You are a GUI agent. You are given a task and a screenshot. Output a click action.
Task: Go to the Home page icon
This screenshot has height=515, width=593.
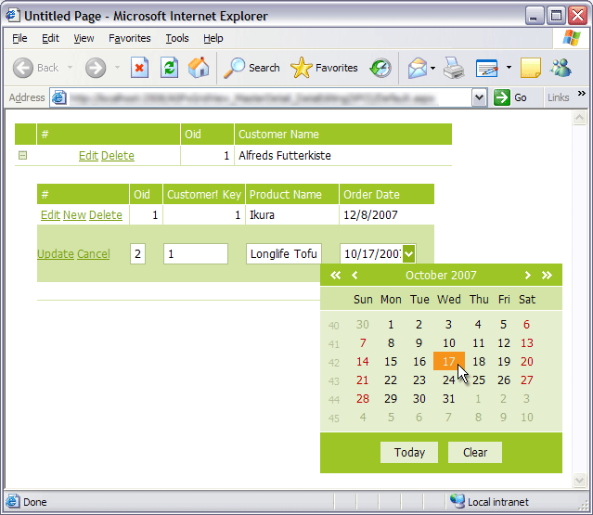198,68
